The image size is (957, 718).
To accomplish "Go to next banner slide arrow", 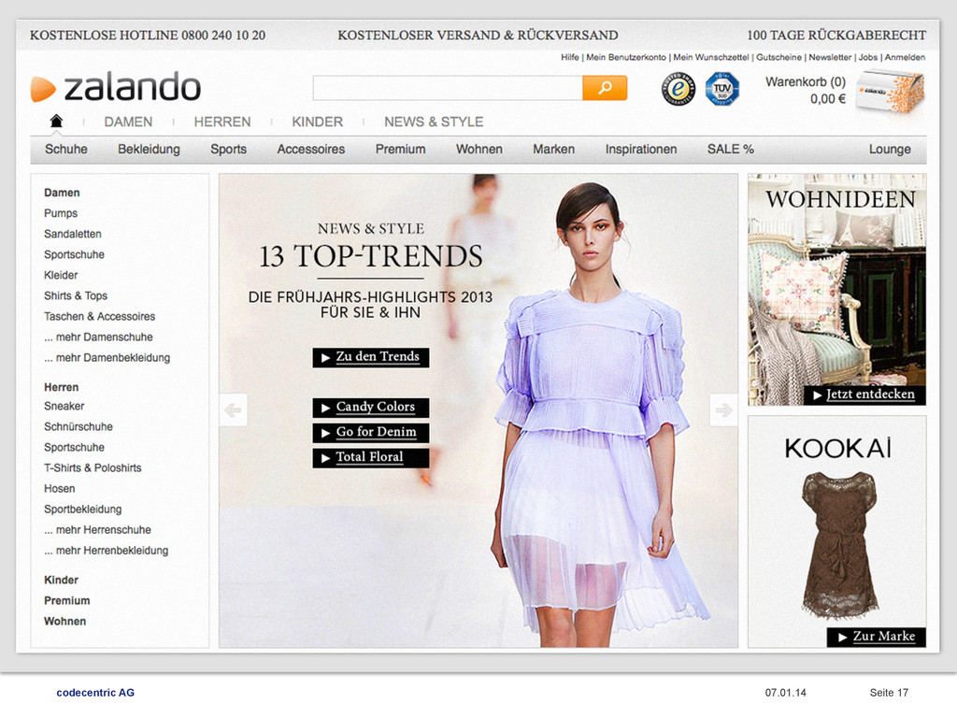I will point(724,409).
